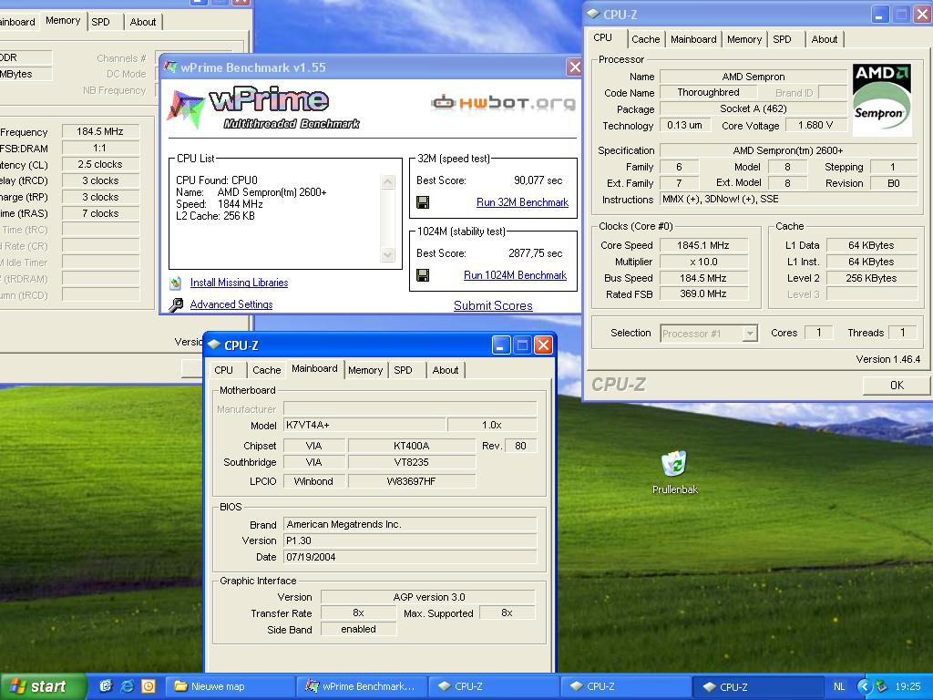
Task: Click the Level 2 cache 256 KBytes value
Action: 871,278
